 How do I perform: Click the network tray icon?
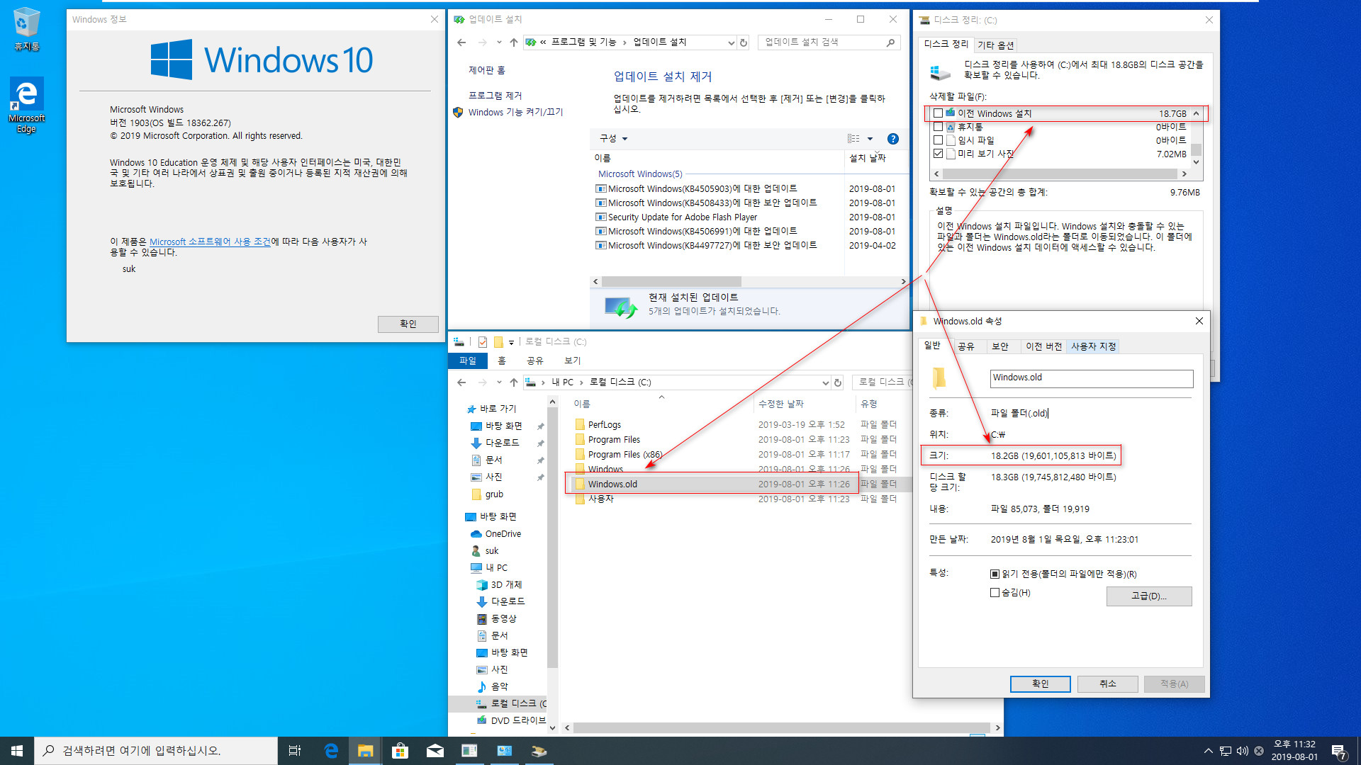point(1225,751)
